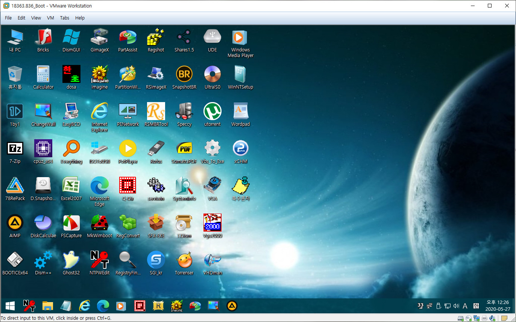
Task: Select the Excel2007 desktop icon
Action: pos(71,189)
